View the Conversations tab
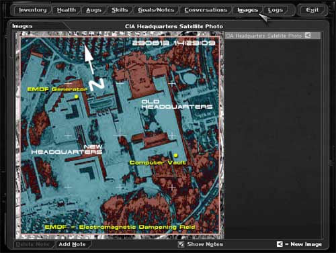Screen dimensions: 336x253 coord(206,10)
